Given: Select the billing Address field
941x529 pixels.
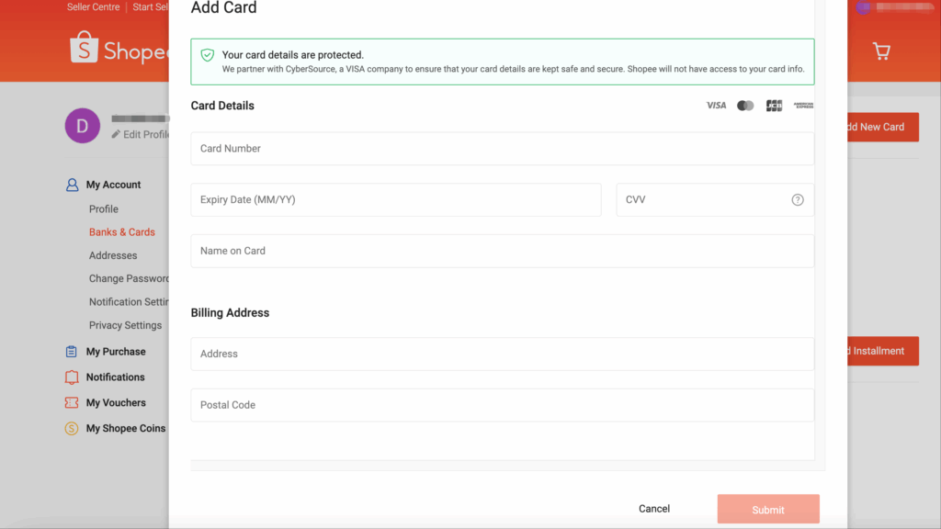Looking at the screenshot, I should (x=502, y=354).
